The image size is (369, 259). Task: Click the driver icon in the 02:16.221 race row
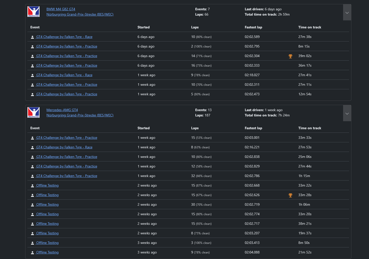tap(32, 148)
